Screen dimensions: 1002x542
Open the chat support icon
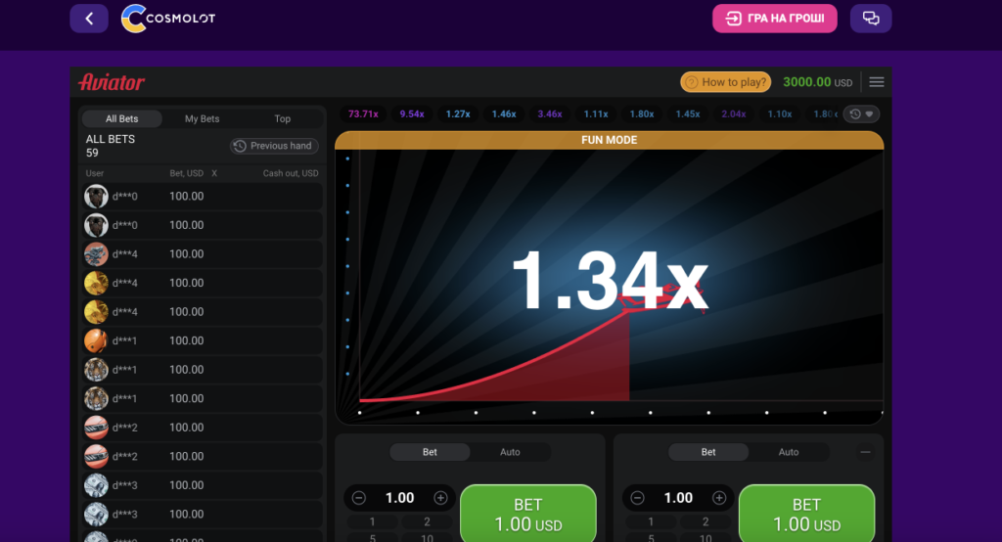(x=870, y=19)
